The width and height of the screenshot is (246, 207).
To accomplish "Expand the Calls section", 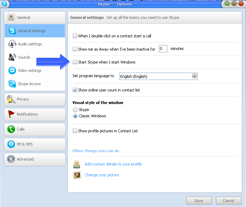I will 35,129.
